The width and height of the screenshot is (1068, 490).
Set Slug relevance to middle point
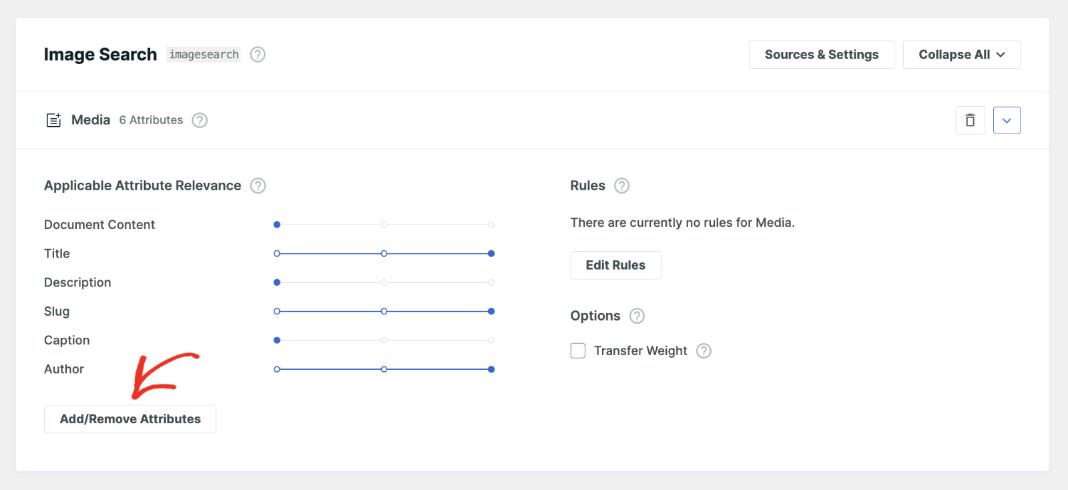coord(384,312)
